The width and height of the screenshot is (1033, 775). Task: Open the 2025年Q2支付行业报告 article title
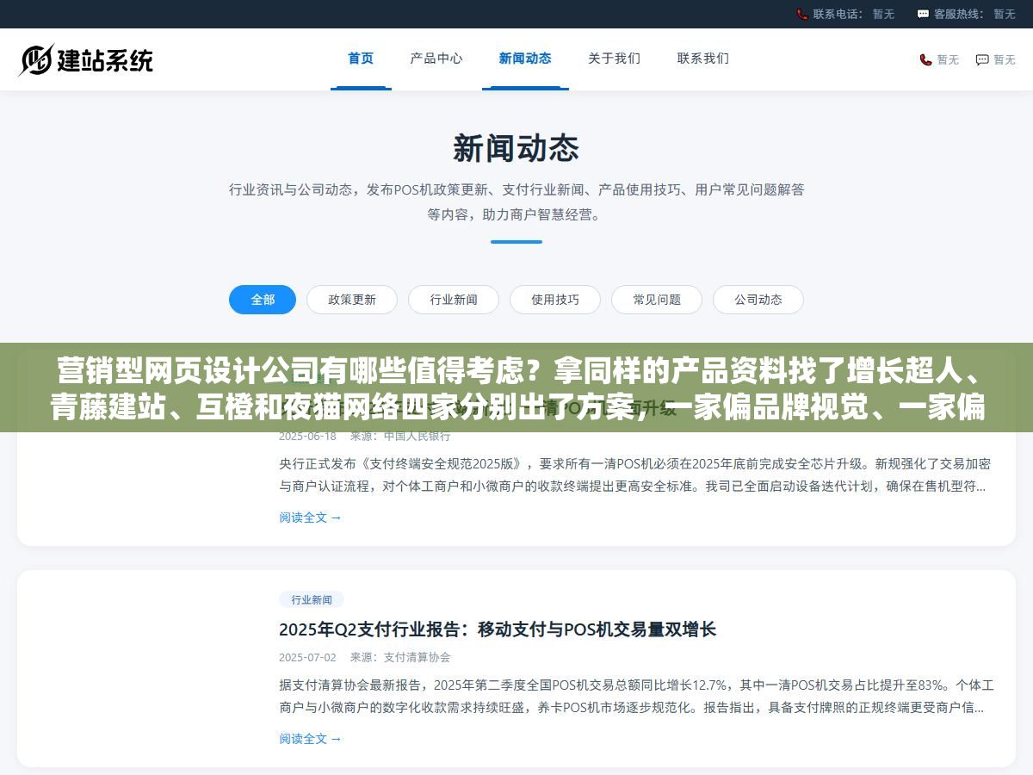tap(498, 629)
